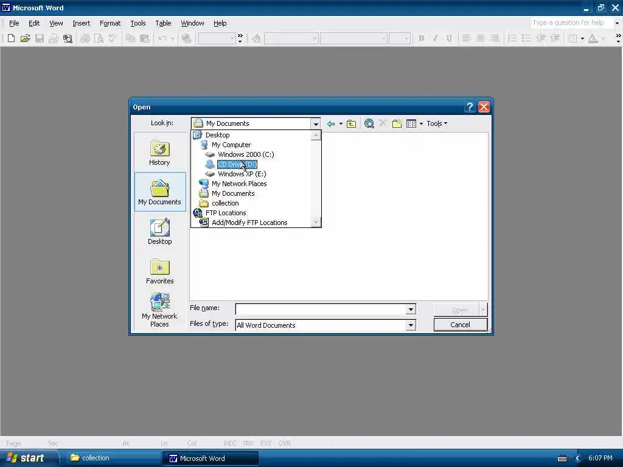Open the View menu

[x=56, y=23]
